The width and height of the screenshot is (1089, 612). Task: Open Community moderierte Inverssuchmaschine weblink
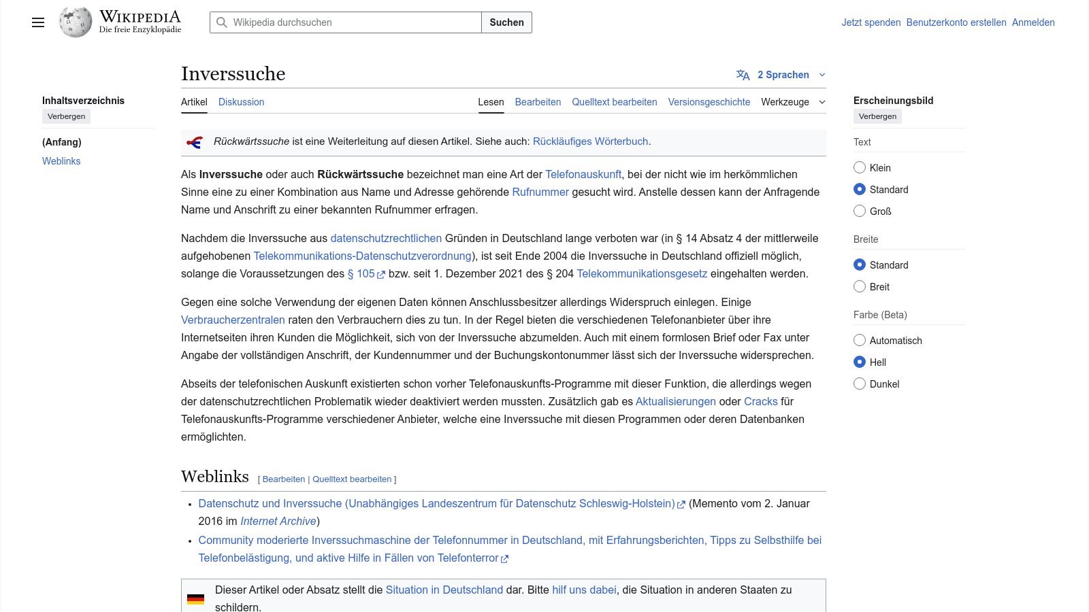tap(510, 549)
